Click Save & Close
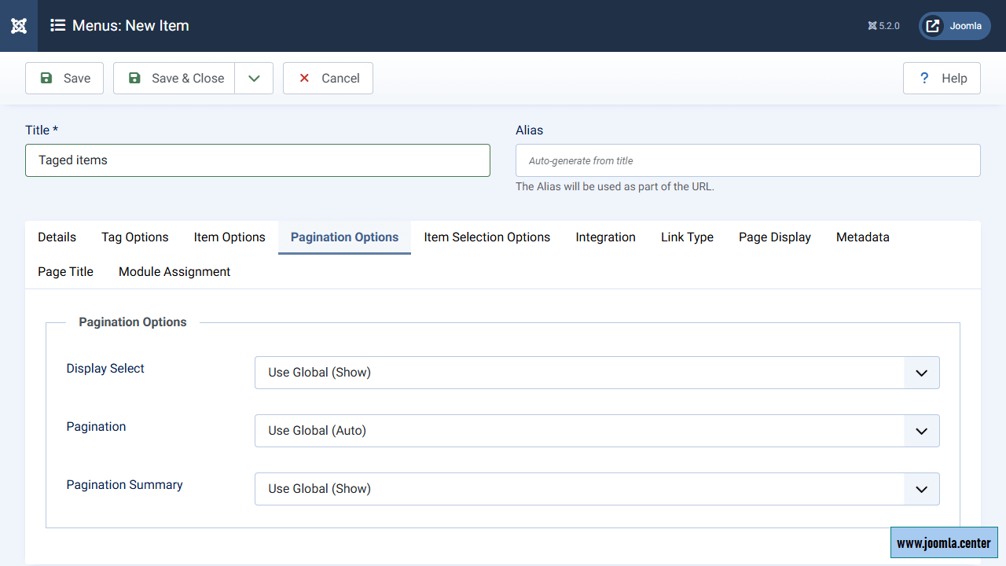 tap(174, 79)
